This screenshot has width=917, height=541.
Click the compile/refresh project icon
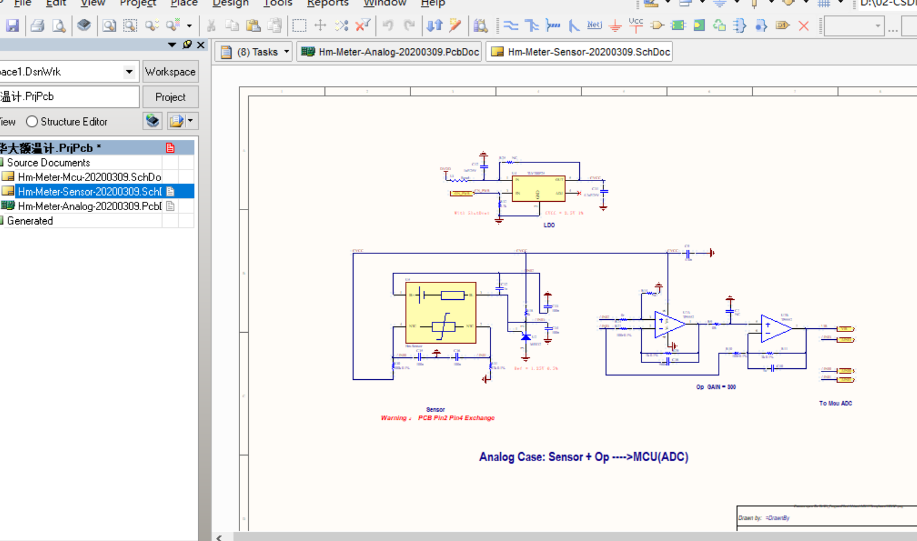point(152,121)
